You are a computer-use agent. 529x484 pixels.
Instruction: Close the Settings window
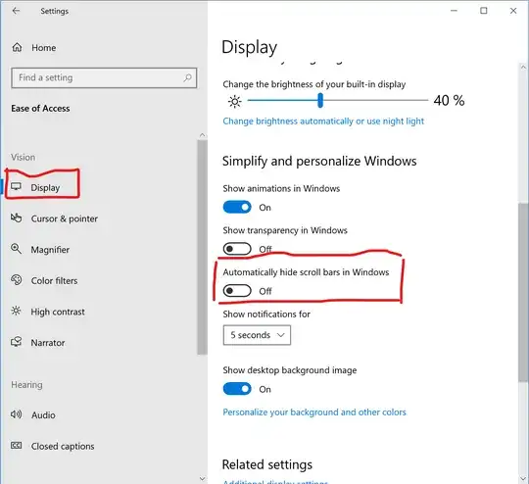[513, 11]
